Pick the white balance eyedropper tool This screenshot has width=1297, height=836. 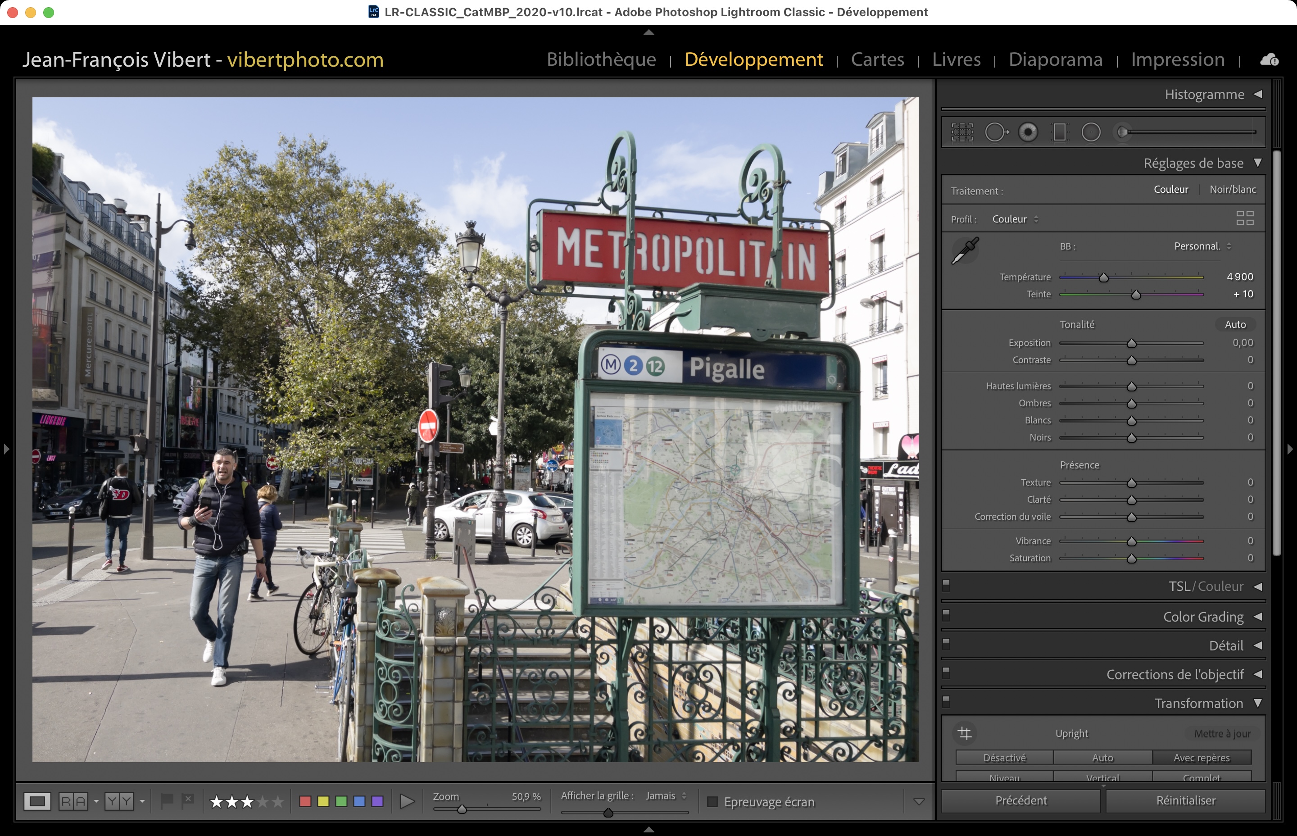click(966, 250)
